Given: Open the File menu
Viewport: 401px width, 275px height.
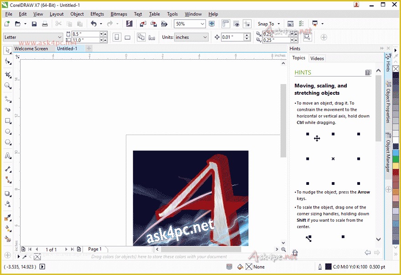Looking at the screenshot, I should (x=9, y=14).
